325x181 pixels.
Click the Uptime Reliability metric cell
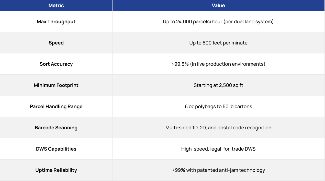(x=56, y=170)
